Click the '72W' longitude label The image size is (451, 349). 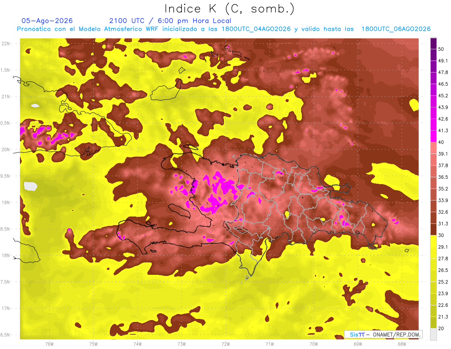tap(225, 344)
